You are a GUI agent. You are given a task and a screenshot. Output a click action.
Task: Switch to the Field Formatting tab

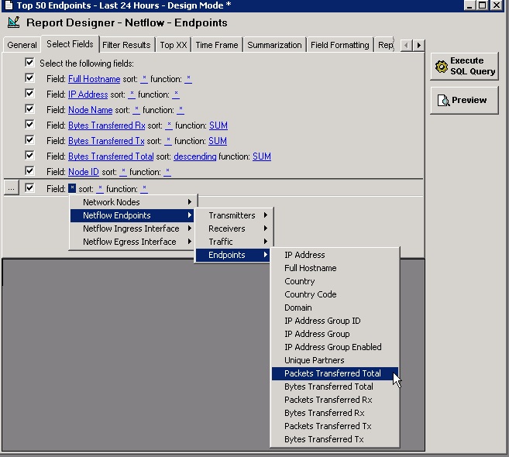click(340, 45)
